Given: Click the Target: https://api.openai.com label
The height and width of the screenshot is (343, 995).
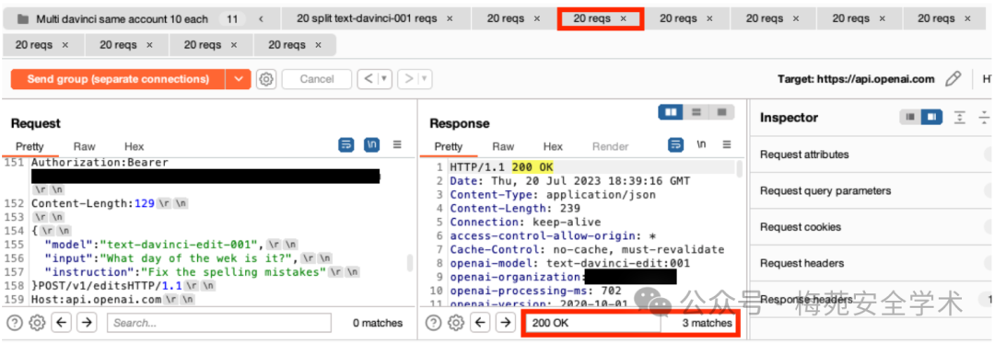Looking at the screenshot, I should (x=856, y=79).
